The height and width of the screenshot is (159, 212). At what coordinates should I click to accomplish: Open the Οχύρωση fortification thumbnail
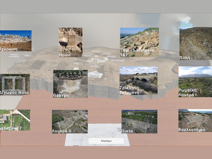(16, 41)
